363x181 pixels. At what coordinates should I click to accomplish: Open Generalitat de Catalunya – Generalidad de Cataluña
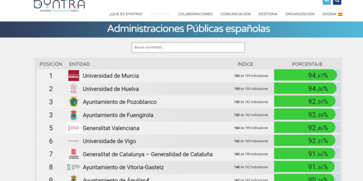point(148,154)
